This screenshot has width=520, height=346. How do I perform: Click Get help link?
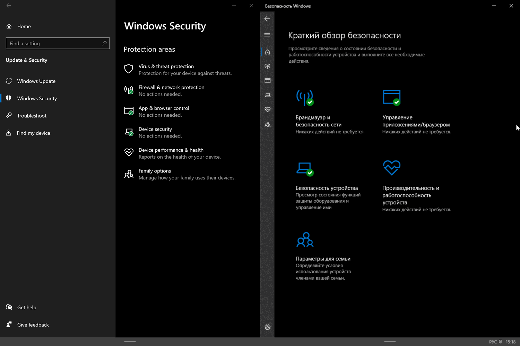point(27,308)
